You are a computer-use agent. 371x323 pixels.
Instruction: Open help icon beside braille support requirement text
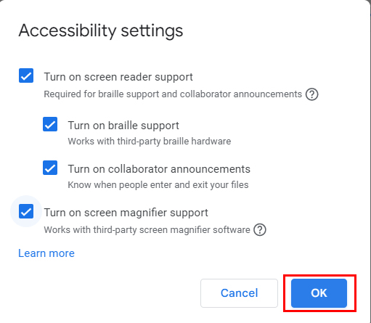pos(311,94)
